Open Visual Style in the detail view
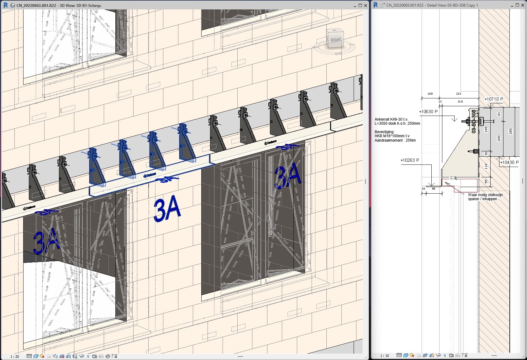527x360 pixels. (405, 355)
